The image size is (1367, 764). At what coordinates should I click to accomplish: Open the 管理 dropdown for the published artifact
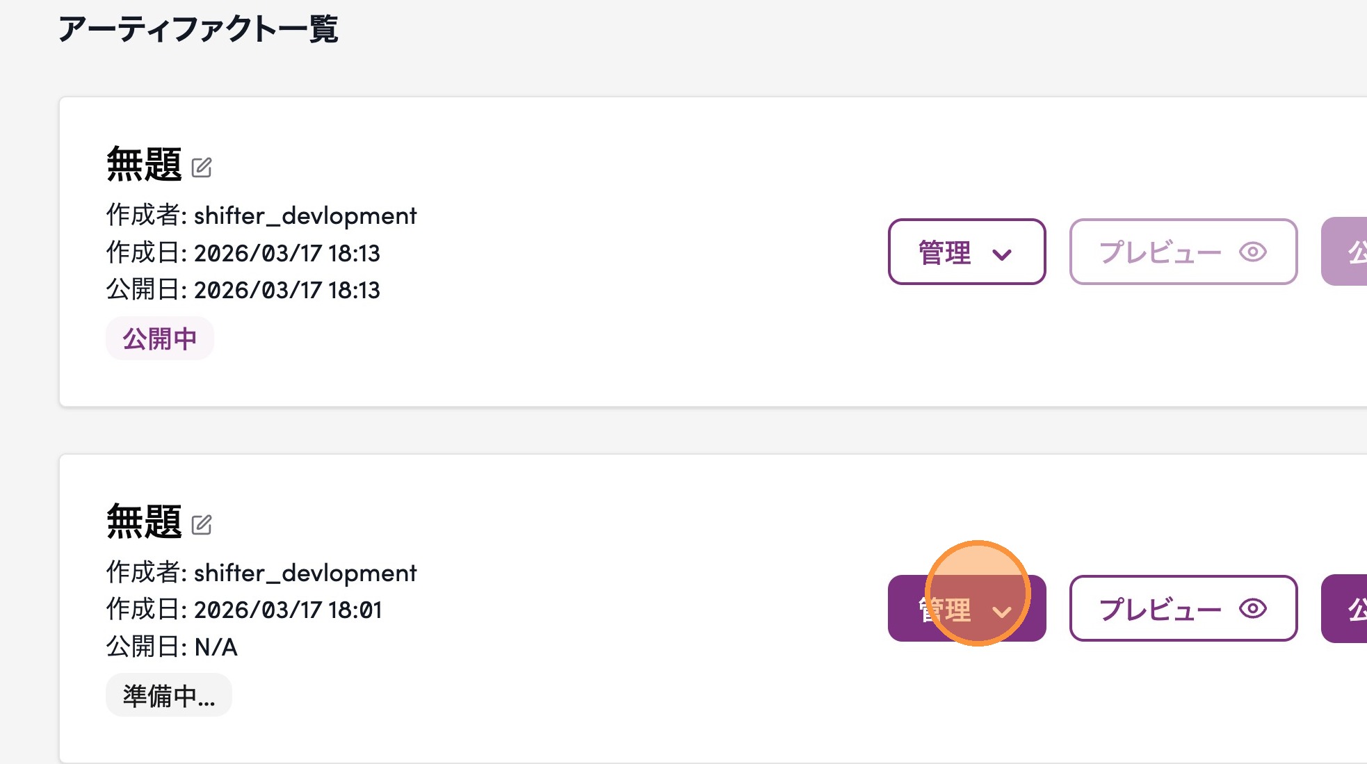tap(966, 252)
